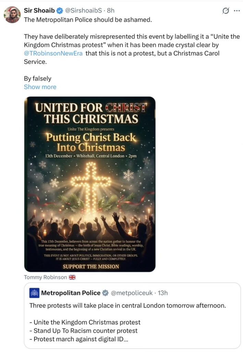
Task: Expand the post with Show more
Action: pos(40,87)
